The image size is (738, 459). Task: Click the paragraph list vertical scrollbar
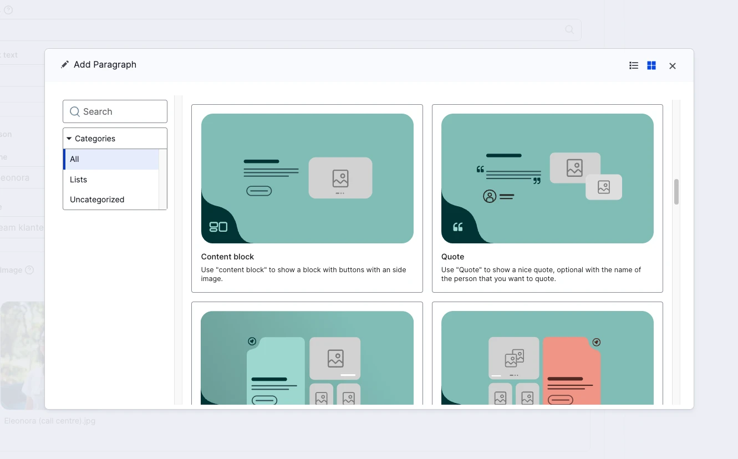[676, 192]
